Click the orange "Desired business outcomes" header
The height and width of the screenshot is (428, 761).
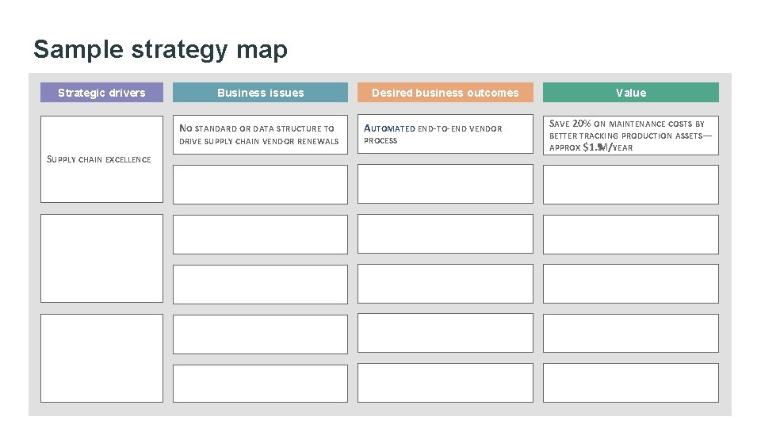445,93
